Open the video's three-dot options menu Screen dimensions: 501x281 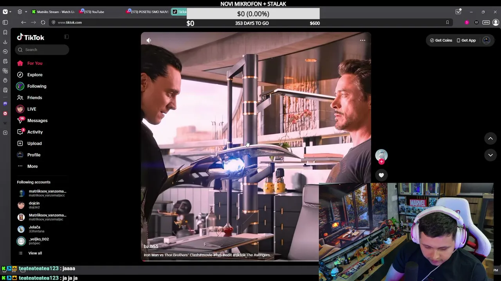point(362,40)
